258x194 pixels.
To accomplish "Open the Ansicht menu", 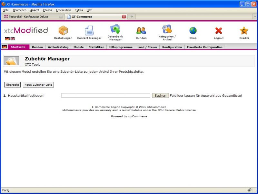I will pos(35,10).
